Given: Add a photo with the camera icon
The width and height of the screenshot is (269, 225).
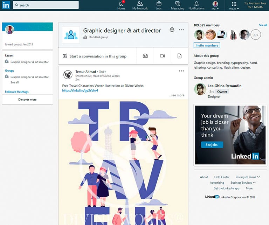Looking at the screenshot, I should [x=145, y=56].
